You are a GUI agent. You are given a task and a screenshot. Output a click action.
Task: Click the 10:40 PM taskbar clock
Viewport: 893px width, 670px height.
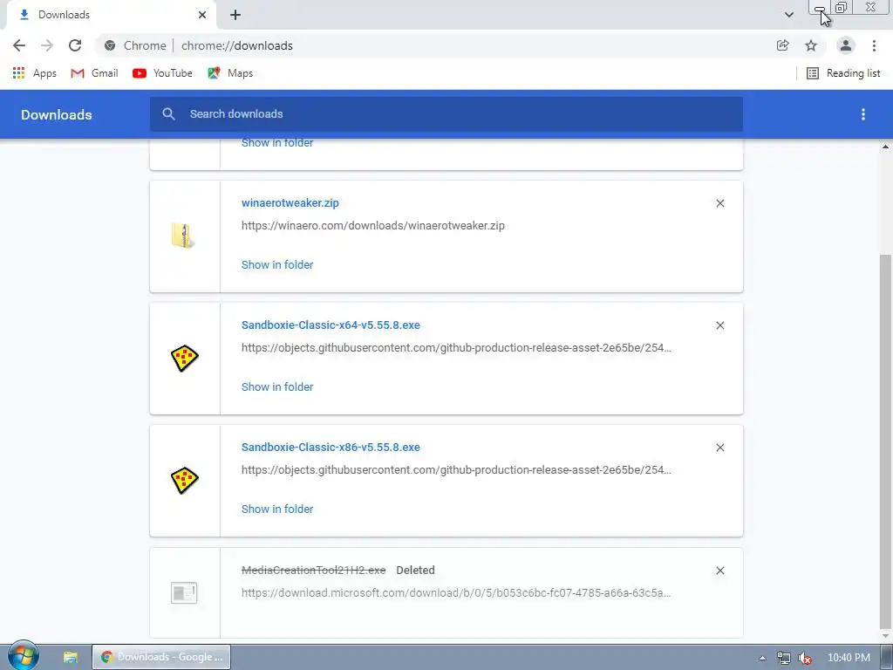(849, 658)
